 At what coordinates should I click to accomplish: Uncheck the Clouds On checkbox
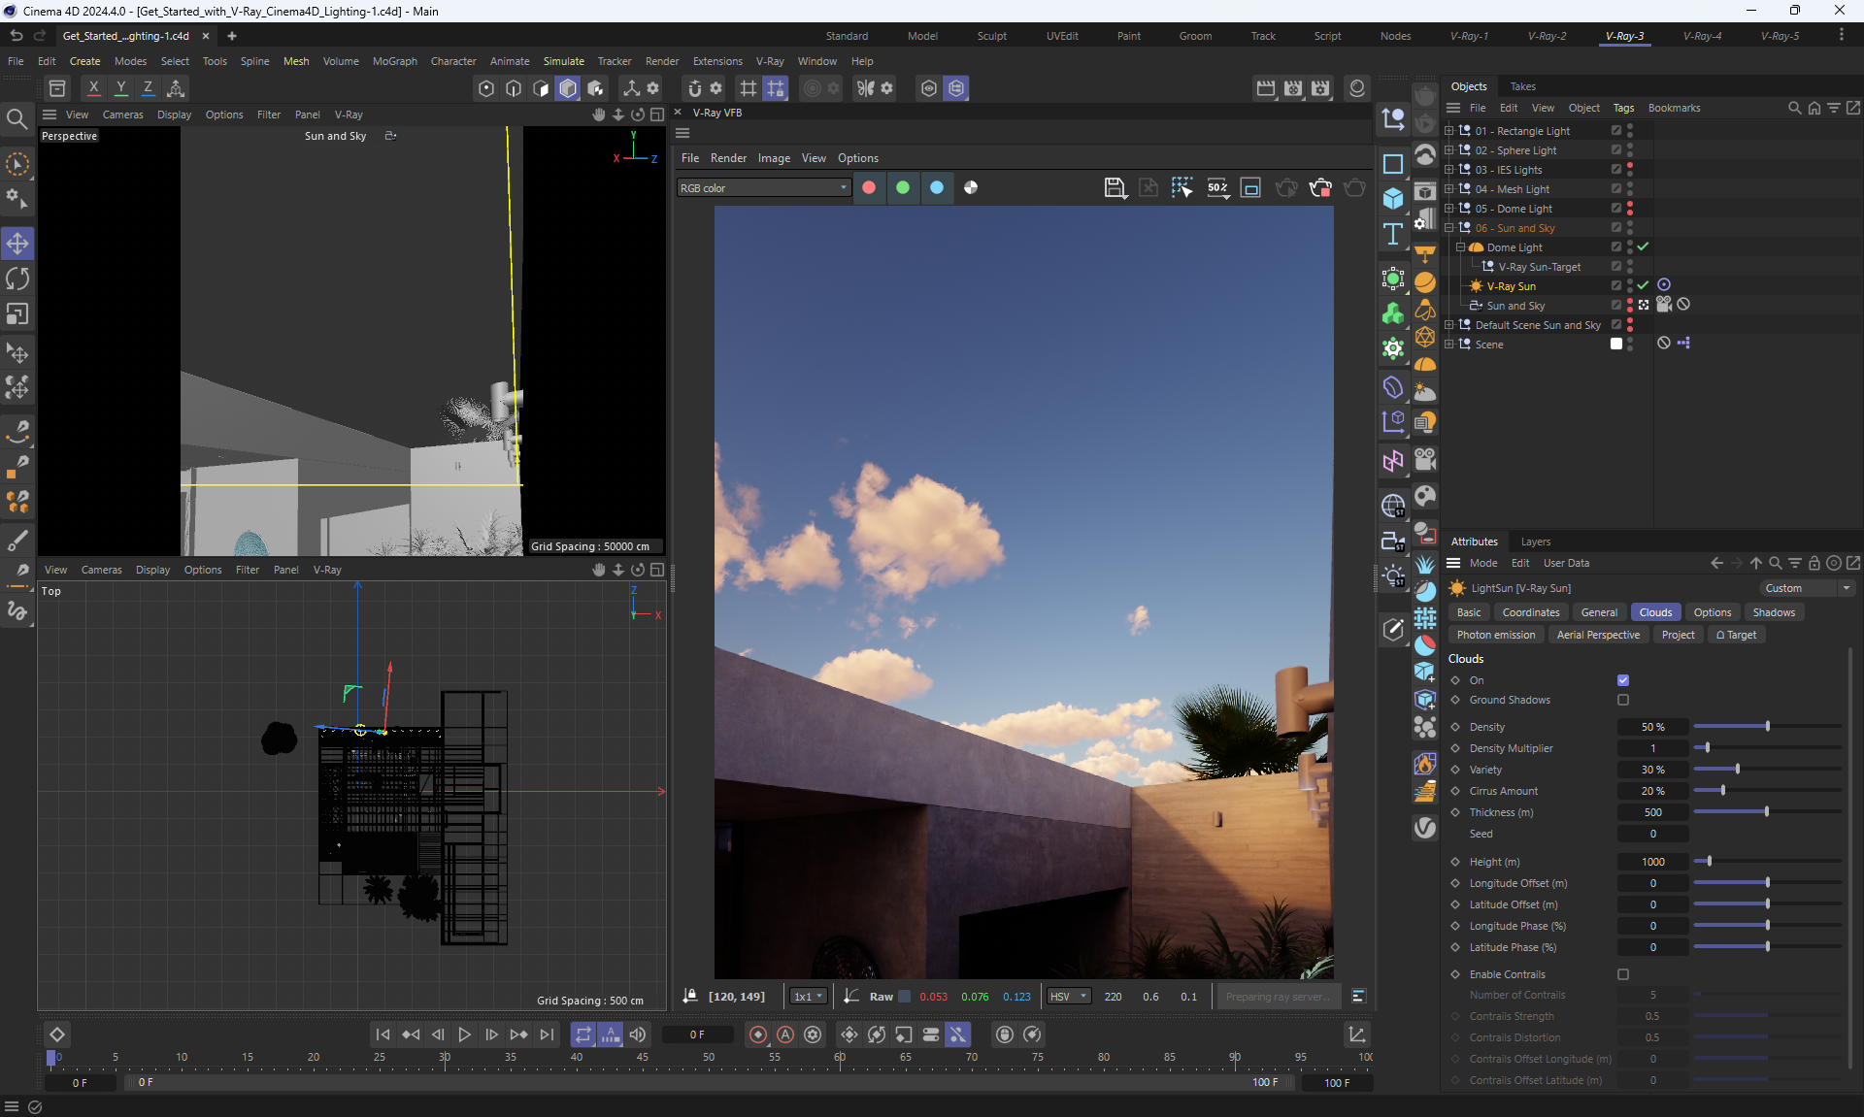point(1623,680)
